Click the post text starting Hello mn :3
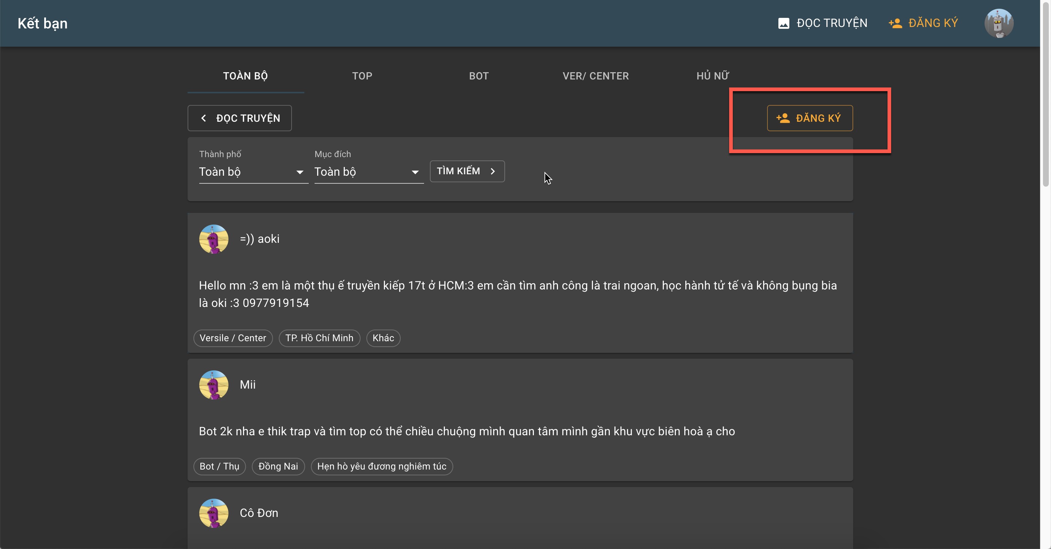Screen dimensions: 1051x549 click(518, 294)
